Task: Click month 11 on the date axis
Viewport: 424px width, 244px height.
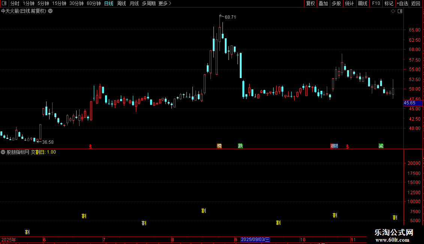Action: click(353, 239)
